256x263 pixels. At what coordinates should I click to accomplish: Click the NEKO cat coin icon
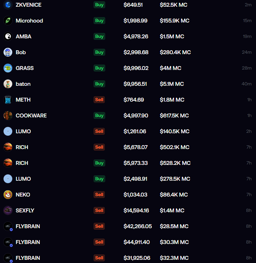(8, 195)
